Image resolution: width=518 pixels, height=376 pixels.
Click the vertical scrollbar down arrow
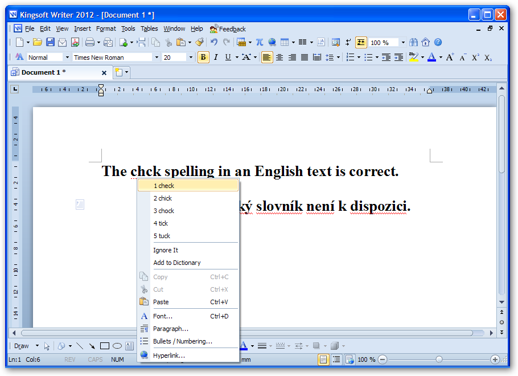point(502,303)
